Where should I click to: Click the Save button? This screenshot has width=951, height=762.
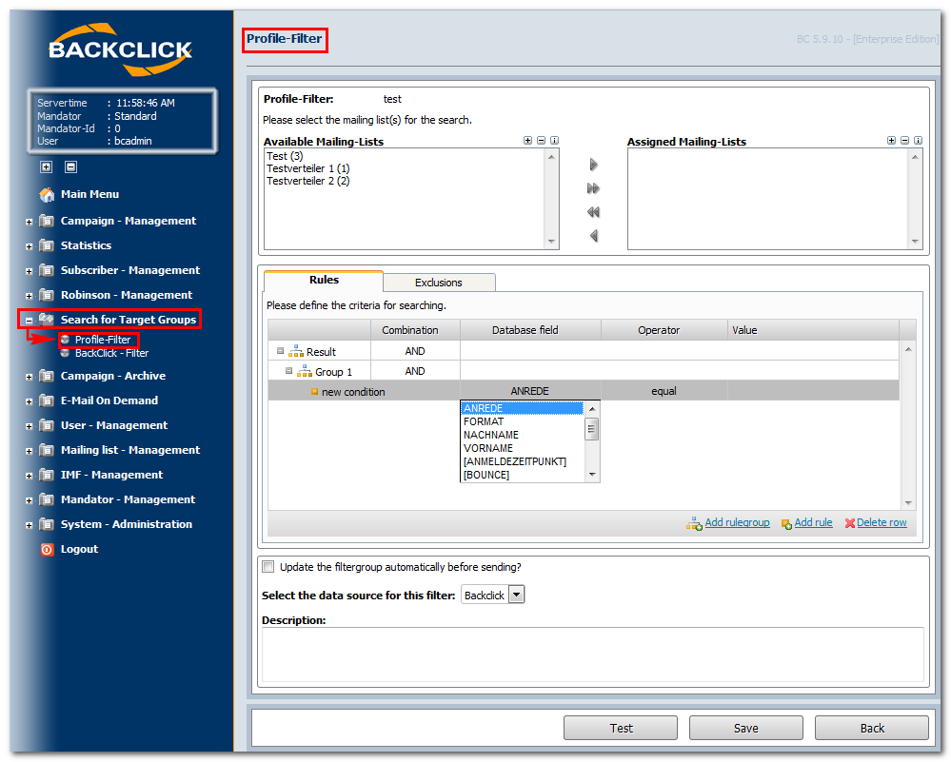click(x=746, y=728)
